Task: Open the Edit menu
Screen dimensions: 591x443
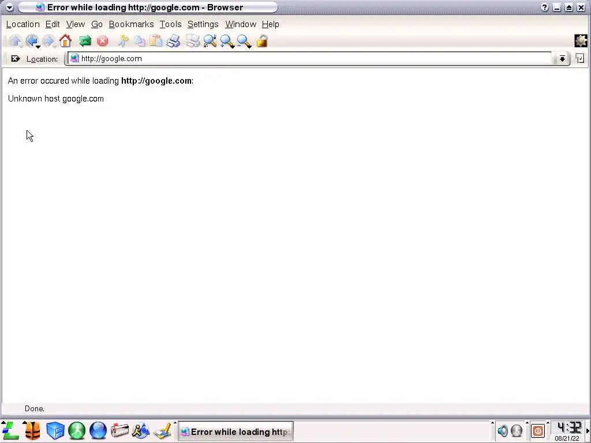Action: coord(53,24)
